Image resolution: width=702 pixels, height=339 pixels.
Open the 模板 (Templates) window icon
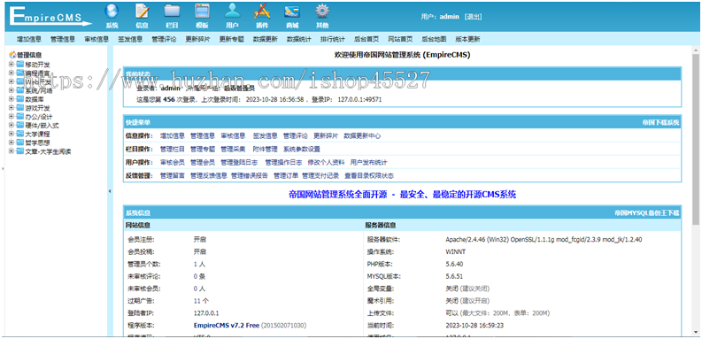[202, 12]
